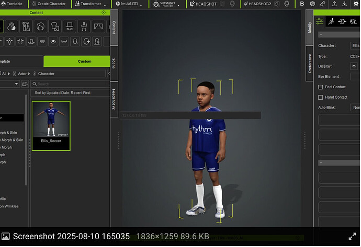Open the Preference side tab

point(309,63)
